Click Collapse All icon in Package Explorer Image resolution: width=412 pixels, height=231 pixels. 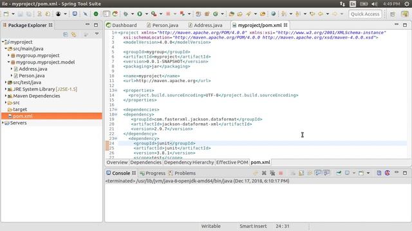tap(66, 34)
